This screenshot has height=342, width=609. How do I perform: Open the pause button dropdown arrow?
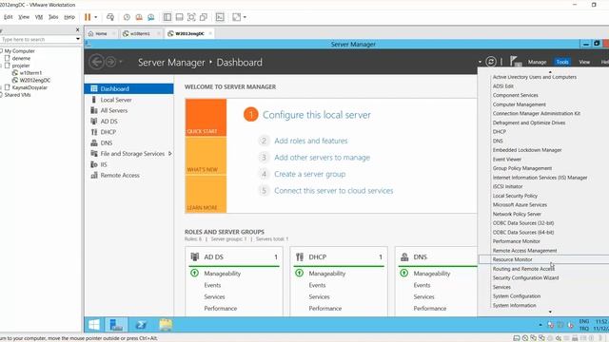coord(95,17)
